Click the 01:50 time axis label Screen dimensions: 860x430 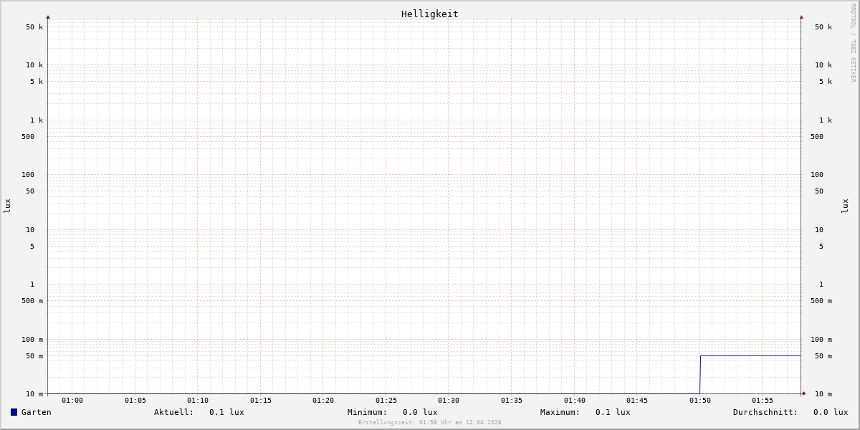700,401
